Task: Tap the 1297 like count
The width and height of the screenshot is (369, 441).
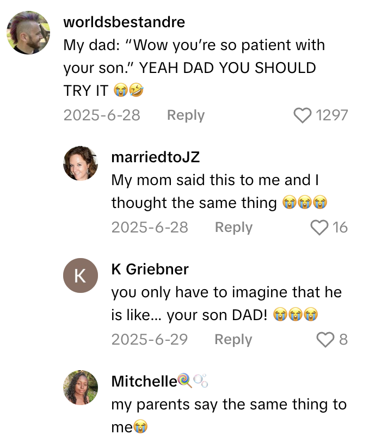Action: point(331,115)
